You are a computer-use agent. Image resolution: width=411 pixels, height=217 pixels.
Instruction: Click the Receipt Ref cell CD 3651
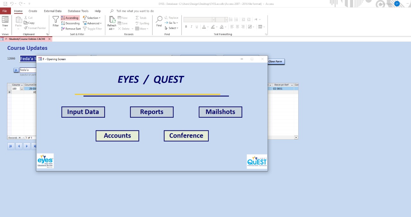point(282,89)
